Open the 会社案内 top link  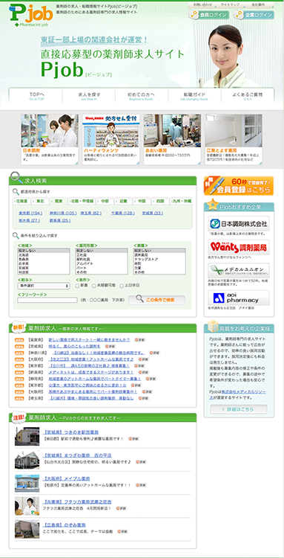click(258, 5)
